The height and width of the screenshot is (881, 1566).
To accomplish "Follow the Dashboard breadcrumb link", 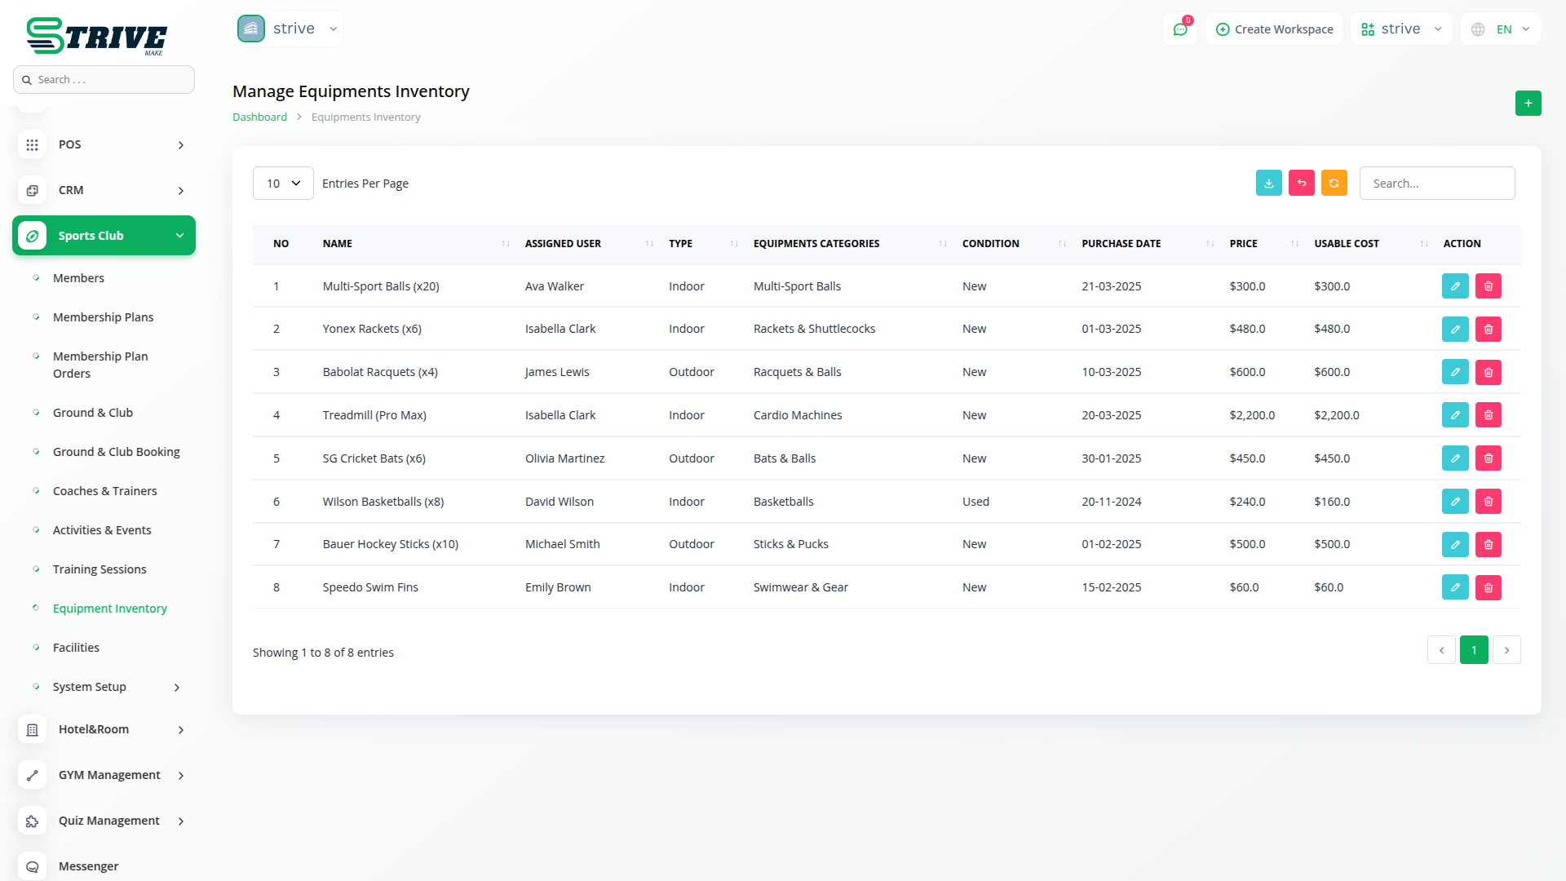I will [x=259, y=117].
